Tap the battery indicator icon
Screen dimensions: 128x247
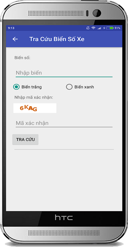110,28
